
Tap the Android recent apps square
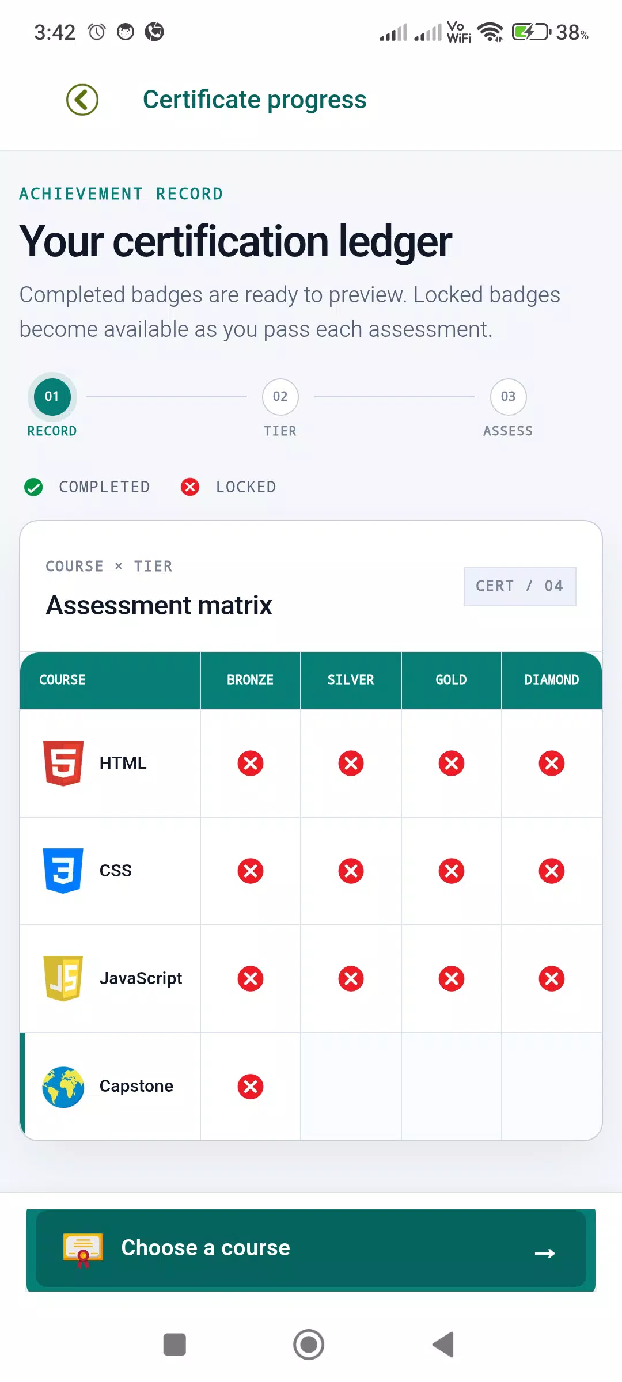click(x=175, y=1345)
